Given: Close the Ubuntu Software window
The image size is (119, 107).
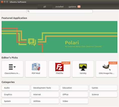Looking at the screenshot, I should pos(2,2).
